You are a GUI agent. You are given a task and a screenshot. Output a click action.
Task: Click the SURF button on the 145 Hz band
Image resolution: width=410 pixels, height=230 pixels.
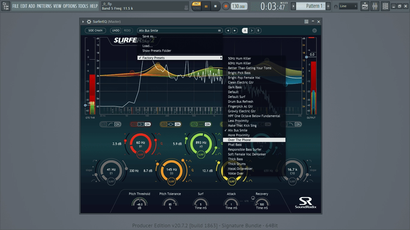(x=171, y=181)
